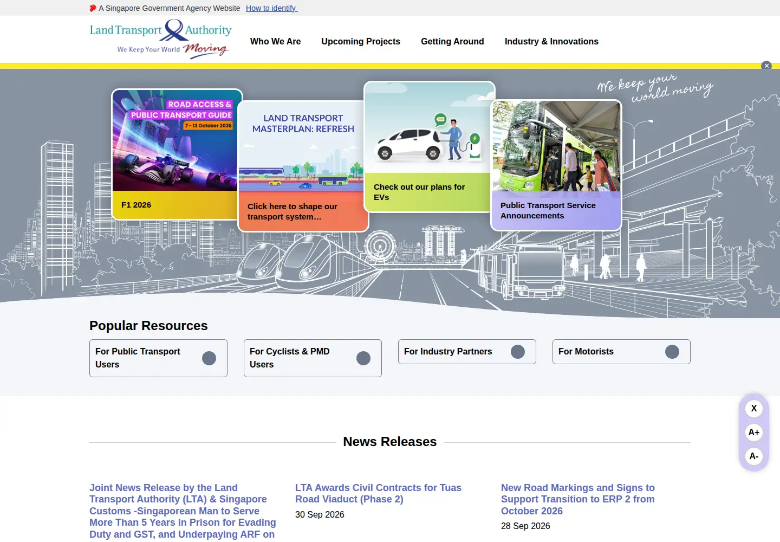Open LTA Awards Civil Contracts for Tuas news

pos(378,494)
